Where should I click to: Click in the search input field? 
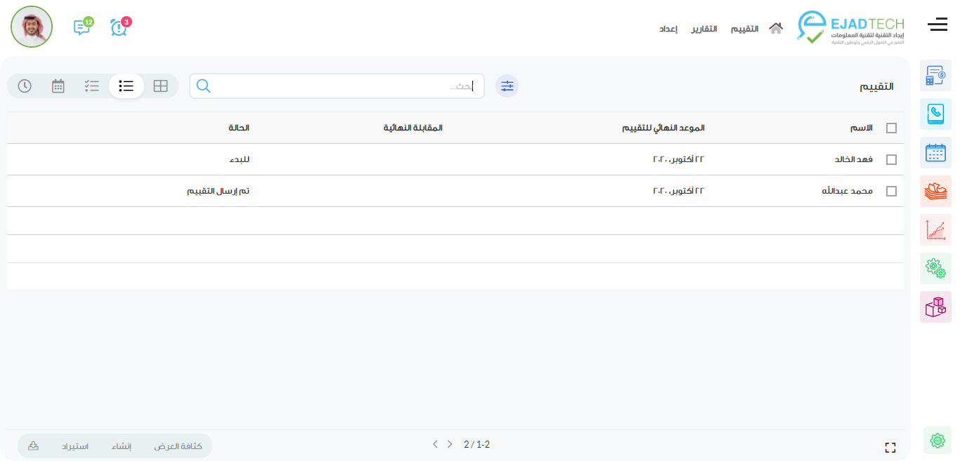coord(337,86)
